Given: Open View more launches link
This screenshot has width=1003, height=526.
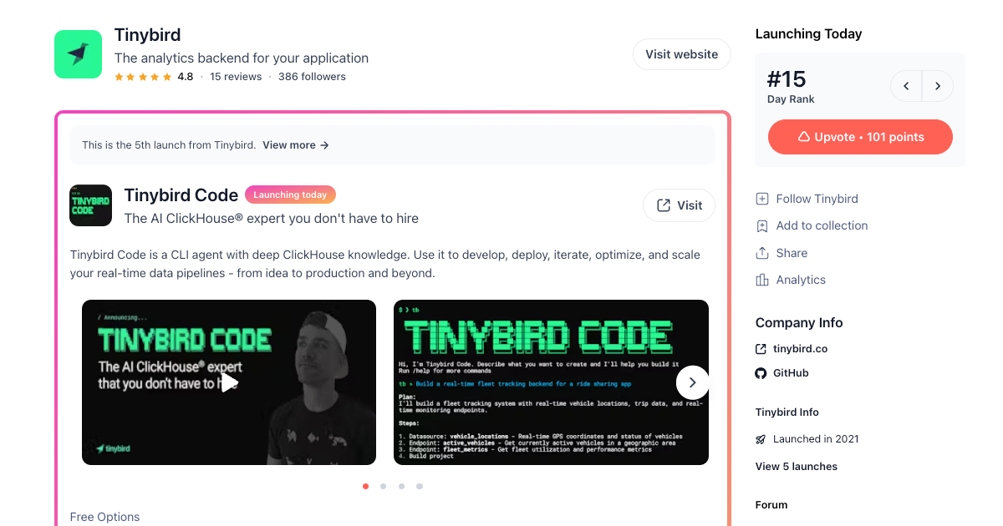Looking at the screenshot, I should 296,145.
